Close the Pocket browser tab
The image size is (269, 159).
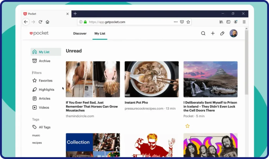[68, 14]
